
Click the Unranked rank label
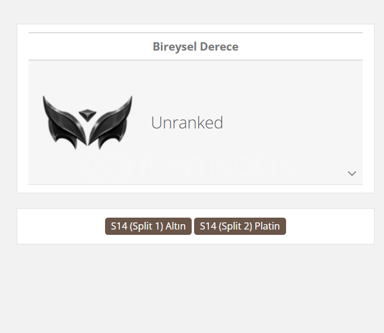pyautogui.click(x=187, y=122)
